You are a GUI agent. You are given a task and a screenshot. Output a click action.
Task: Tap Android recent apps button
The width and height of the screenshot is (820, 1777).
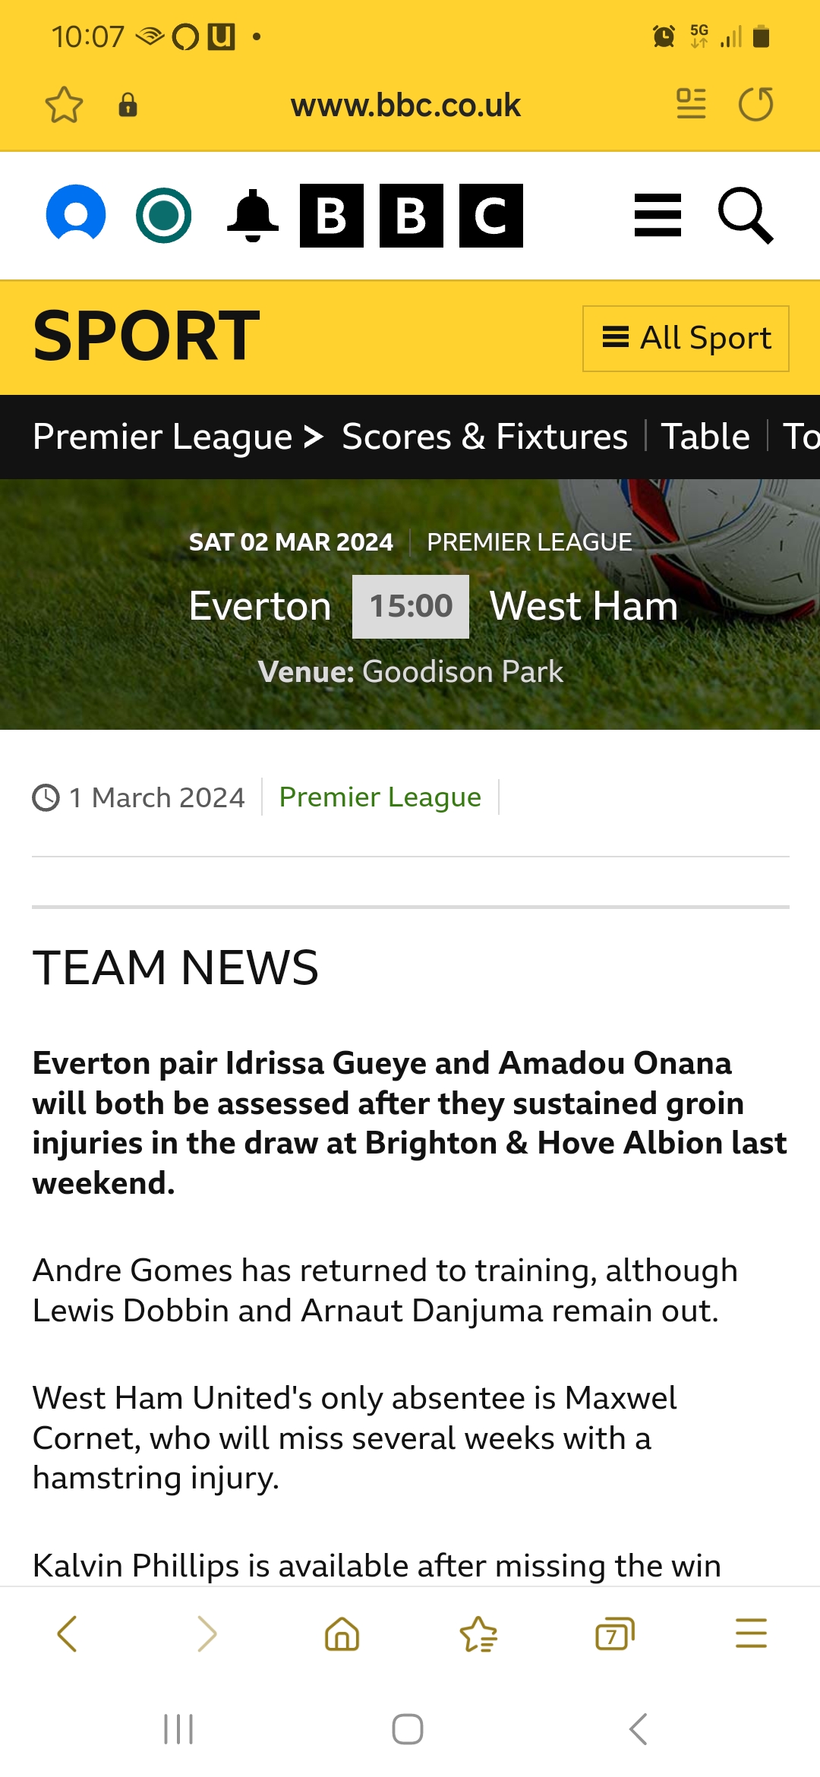(179, 1729)
